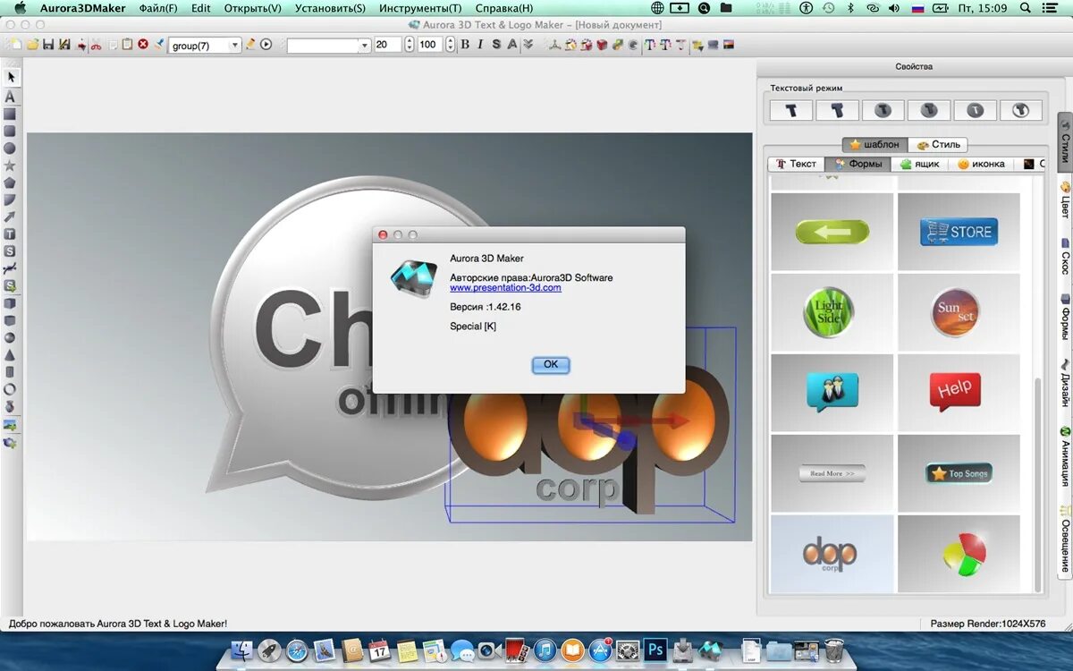Open the Справка(H) menu
The image size is (1073, 671).
[504, 8]
